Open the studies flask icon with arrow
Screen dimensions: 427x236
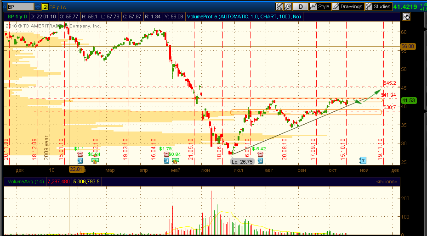(279, 6)
